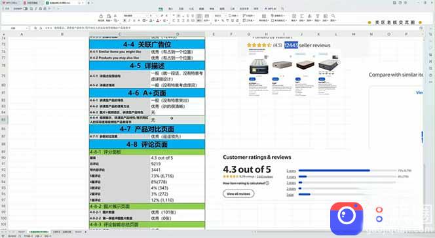The image size is (435, 238).
Task: Click the '1 star' rating link
Action: [x=290, y=194]
